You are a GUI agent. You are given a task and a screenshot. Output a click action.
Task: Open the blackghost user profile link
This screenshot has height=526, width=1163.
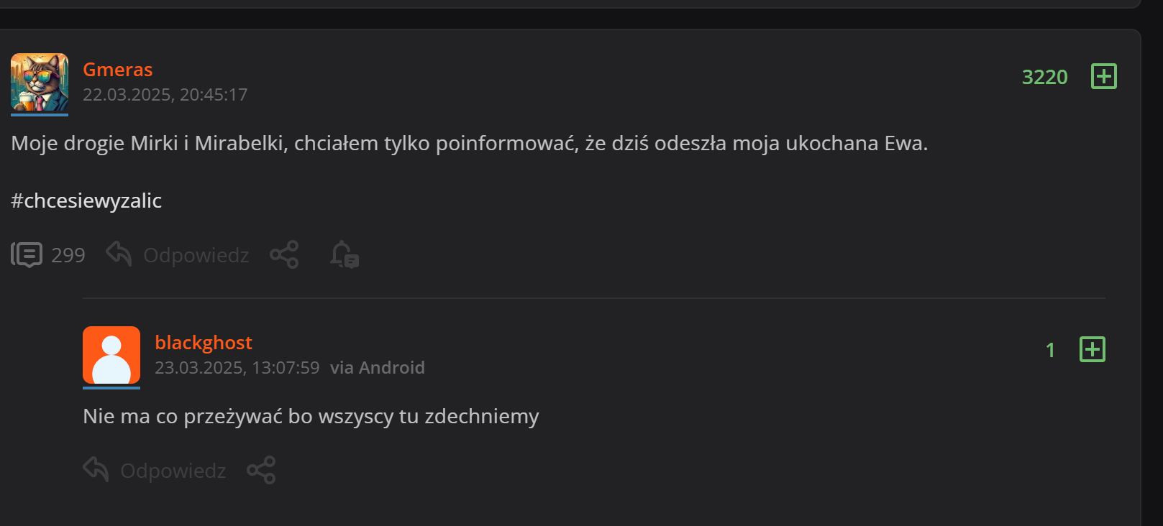204,343
